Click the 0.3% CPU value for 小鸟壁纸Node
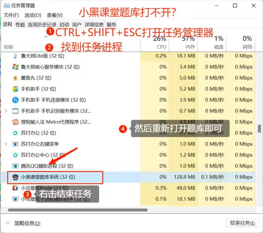Viewport: 263px width, 233px height. pos(161,188)
